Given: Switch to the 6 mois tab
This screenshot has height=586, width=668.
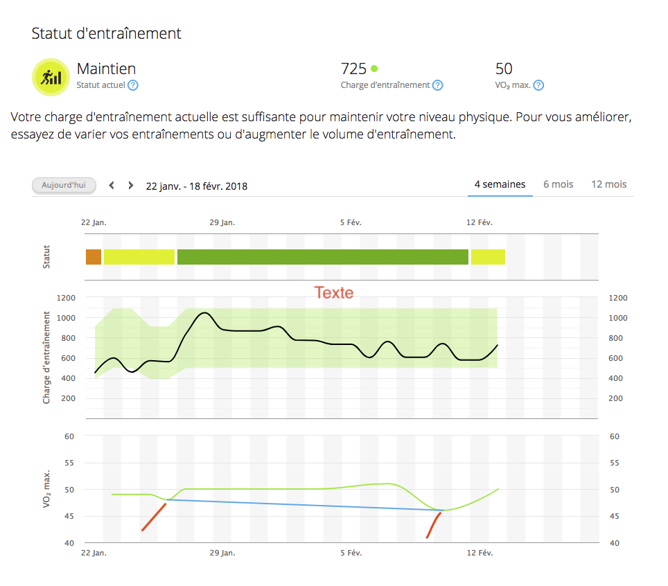Looking at the screenshot, I should pos(558,184).
